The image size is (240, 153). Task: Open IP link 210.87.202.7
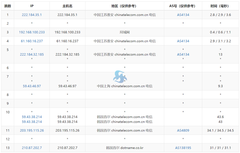tap(32, 148)
